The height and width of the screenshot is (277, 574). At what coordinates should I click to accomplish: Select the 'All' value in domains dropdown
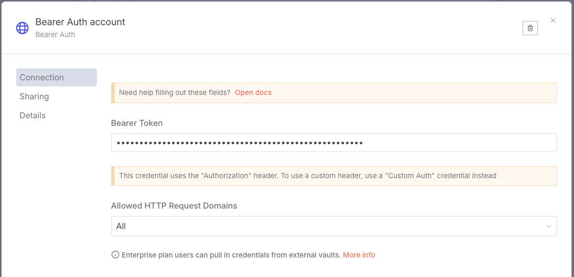(x=121, y=226)
